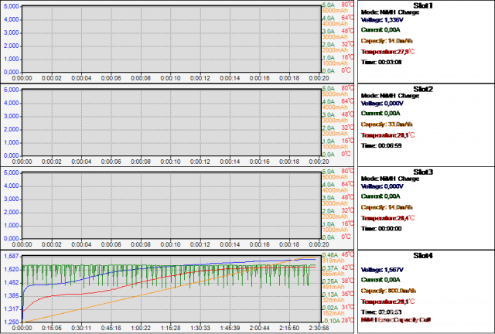Click the 'Current: 0,00A' reading in Slot1

[381, 30]
